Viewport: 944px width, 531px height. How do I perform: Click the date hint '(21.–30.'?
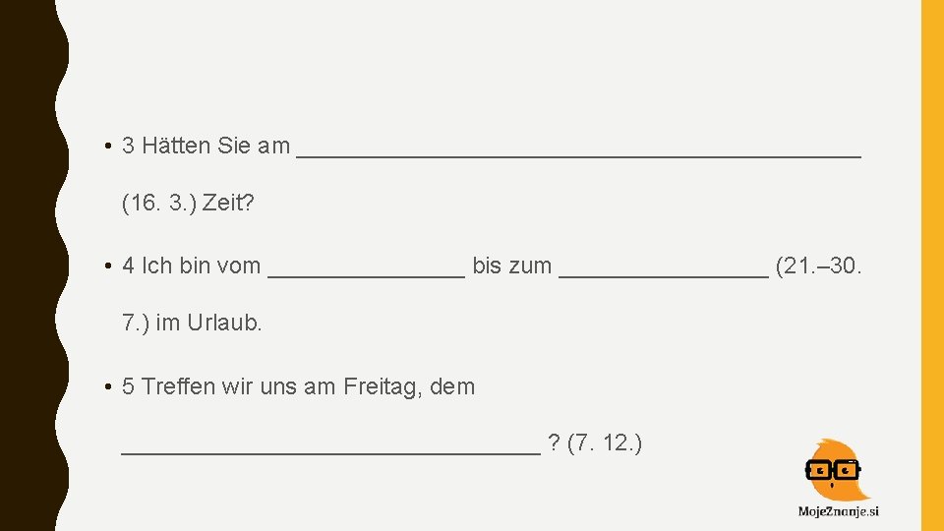(x=819, y=265)
